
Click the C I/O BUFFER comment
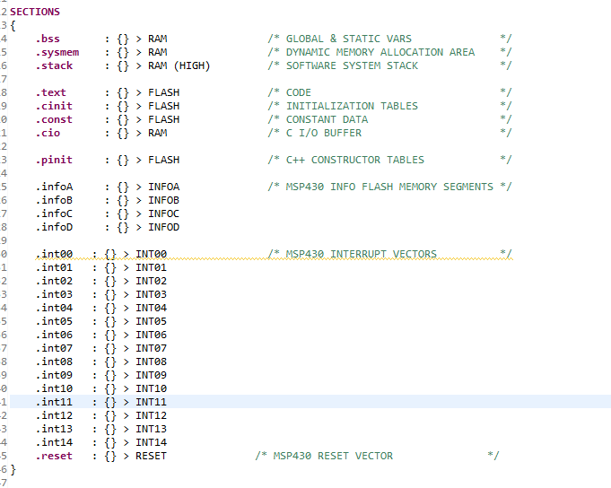tap(324, 133)
